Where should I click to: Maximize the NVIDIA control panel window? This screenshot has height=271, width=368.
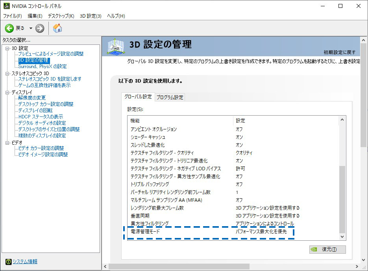pos(340,6)
